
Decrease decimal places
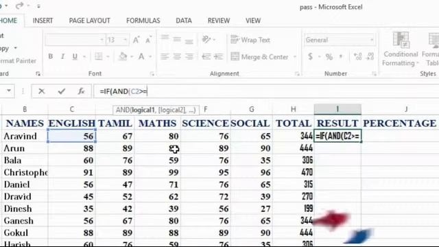pyautogui.click(x=370, y=56)
